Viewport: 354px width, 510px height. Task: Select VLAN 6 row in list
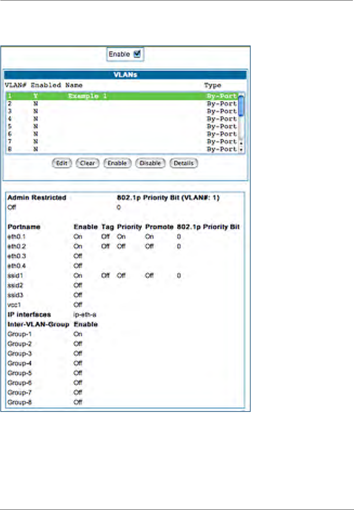[122, 133]
